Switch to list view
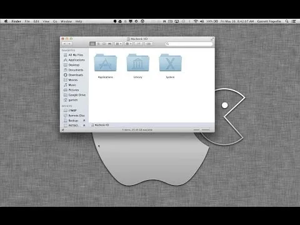300x225 pixels. (x=98, y=44)
